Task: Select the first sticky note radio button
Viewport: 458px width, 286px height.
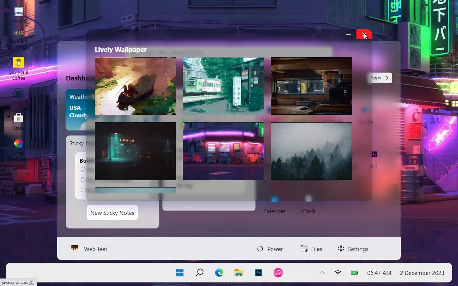Action: click(x=83, y=169)
